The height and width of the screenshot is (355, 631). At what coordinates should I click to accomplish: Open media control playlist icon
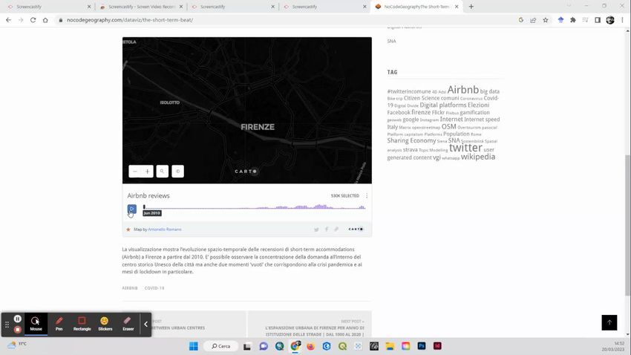585,20
